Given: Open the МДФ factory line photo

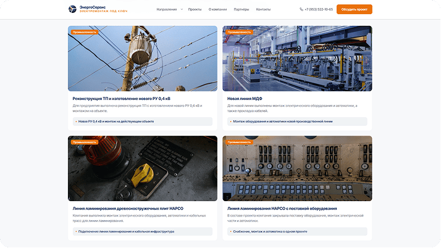Looking at the screenshot, I should 297,59.
